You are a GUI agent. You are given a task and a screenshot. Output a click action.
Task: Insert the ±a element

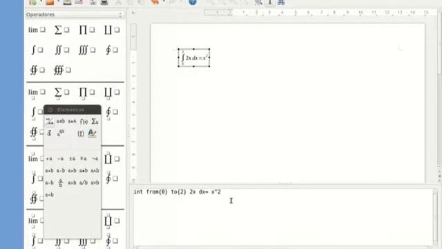72,158
